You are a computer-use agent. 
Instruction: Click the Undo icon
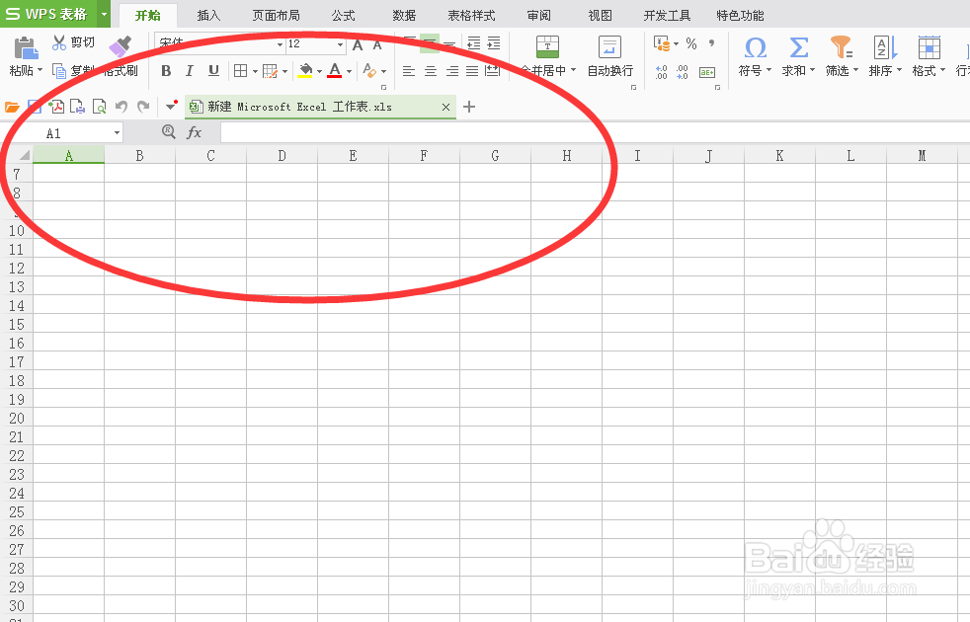coord(120,106)
